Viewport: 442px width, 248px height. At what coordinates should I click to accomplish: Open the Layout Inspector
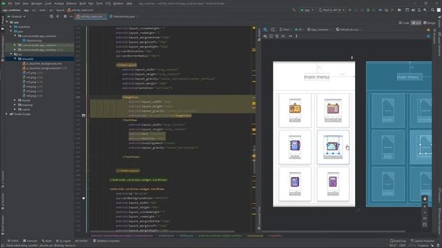(x=423, y=241)
